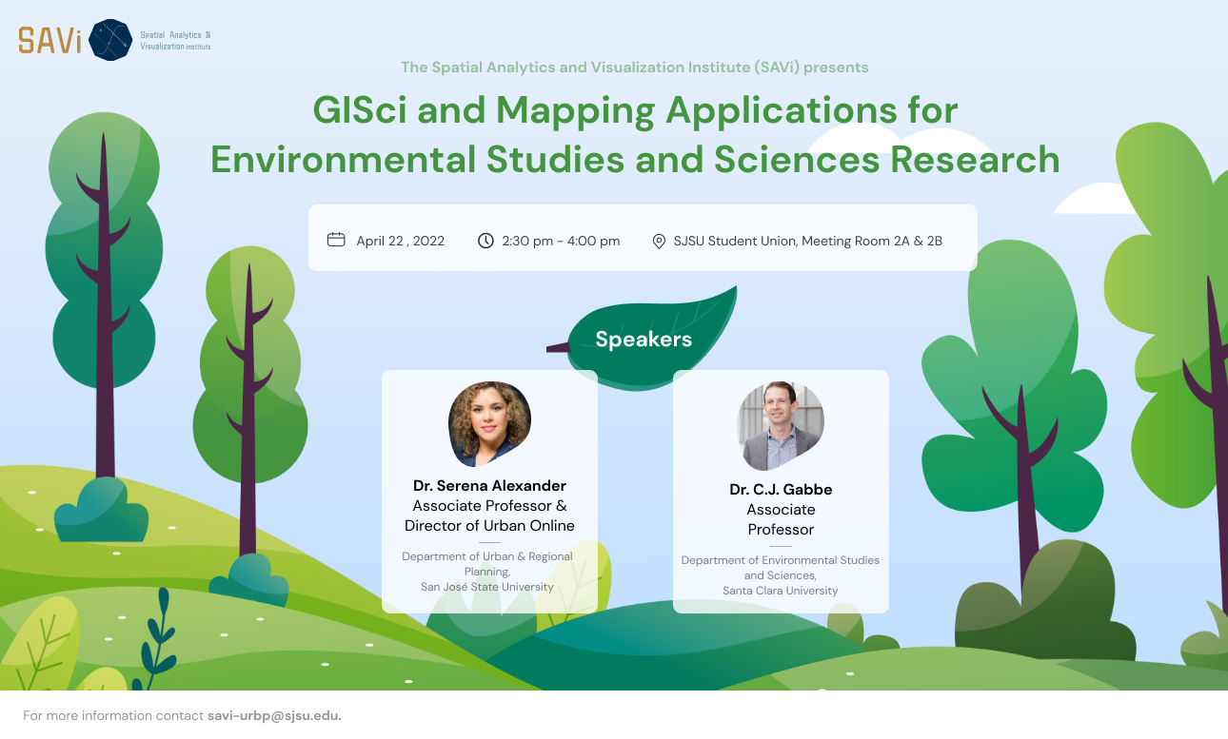Click the Dr. C.J. Gabbe name

[781, 489]
